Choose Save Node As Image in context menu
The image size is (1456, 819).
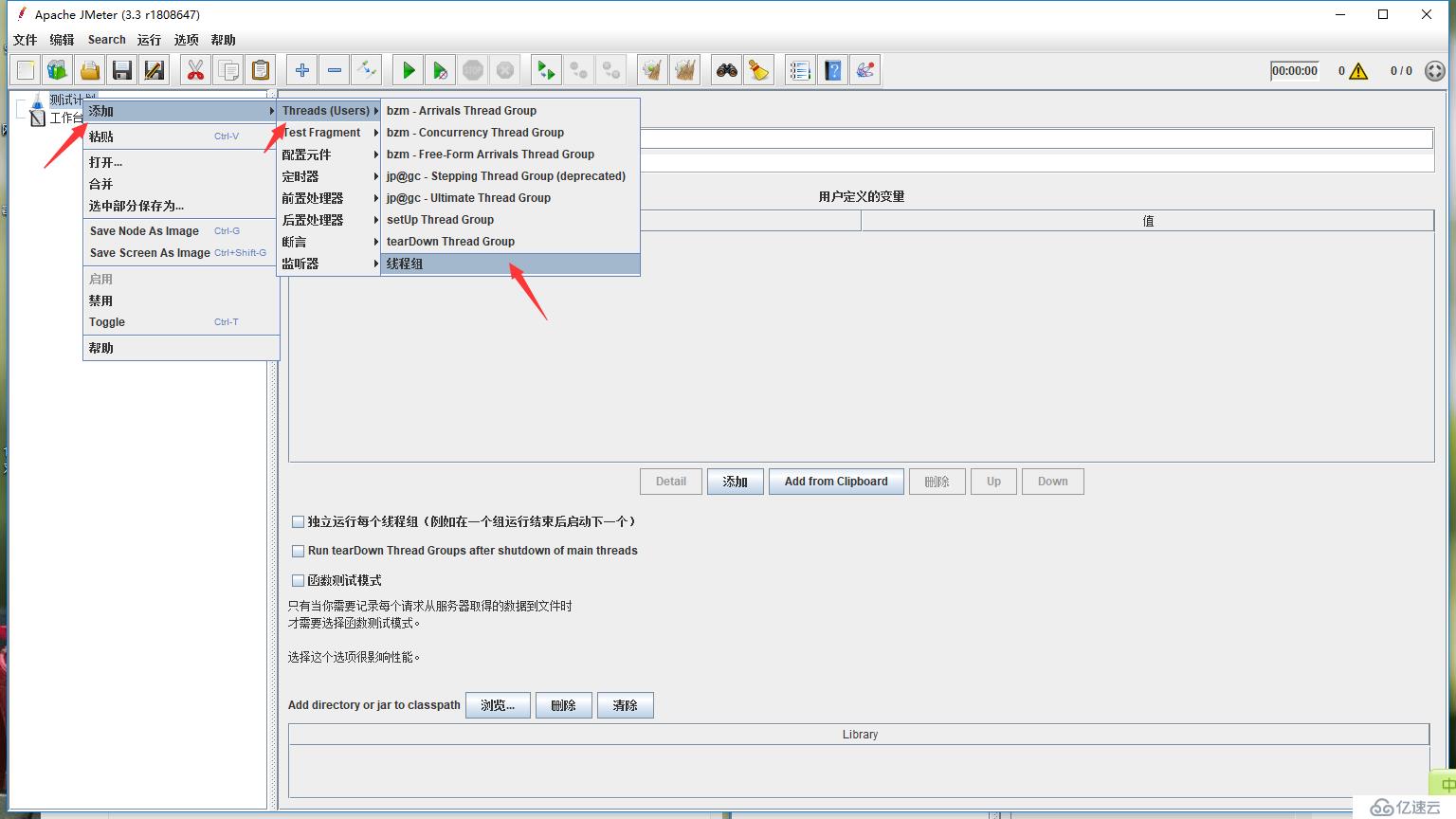[x=181, y=231]
